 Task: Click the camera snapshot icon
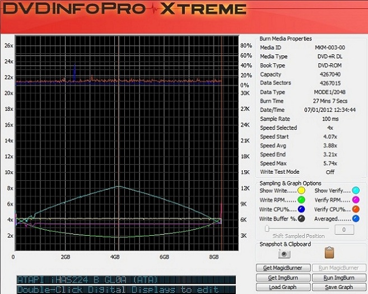(285, 253)
